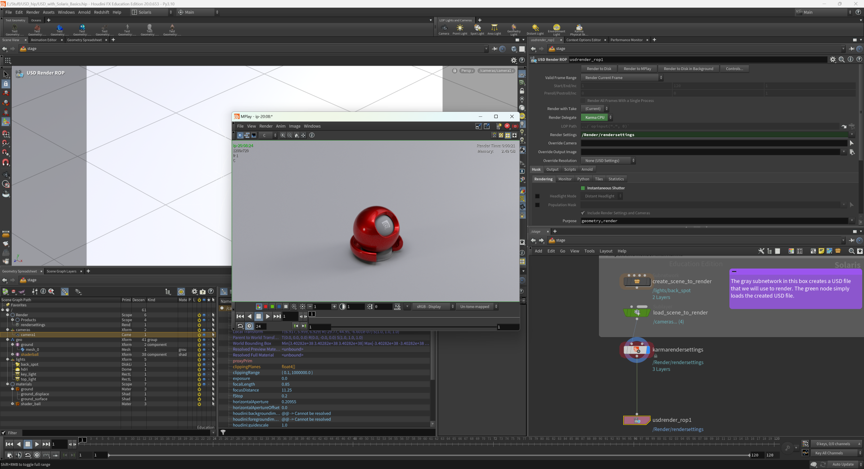
Task: Show only the red channel in MPlay
Action: click(x=265, y=307)
